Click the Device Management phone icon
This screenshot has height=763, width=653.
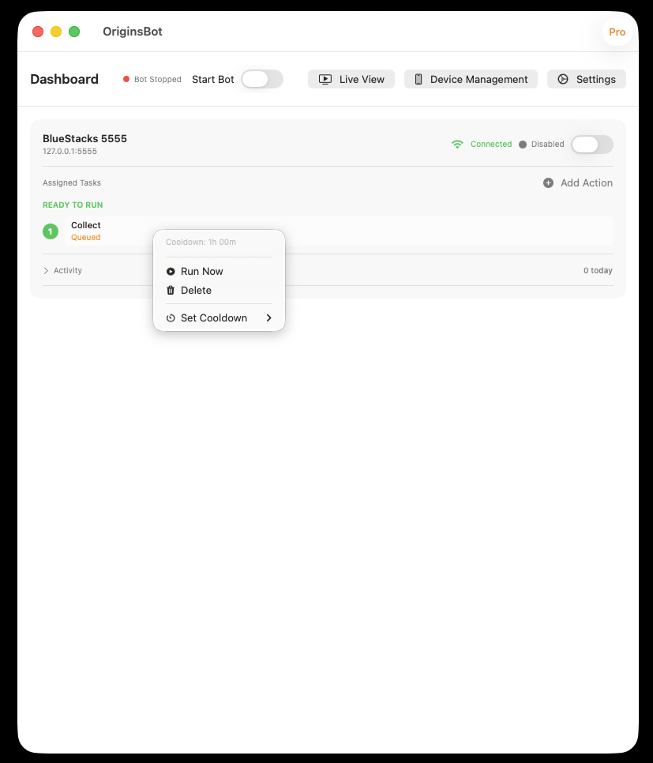418,79
